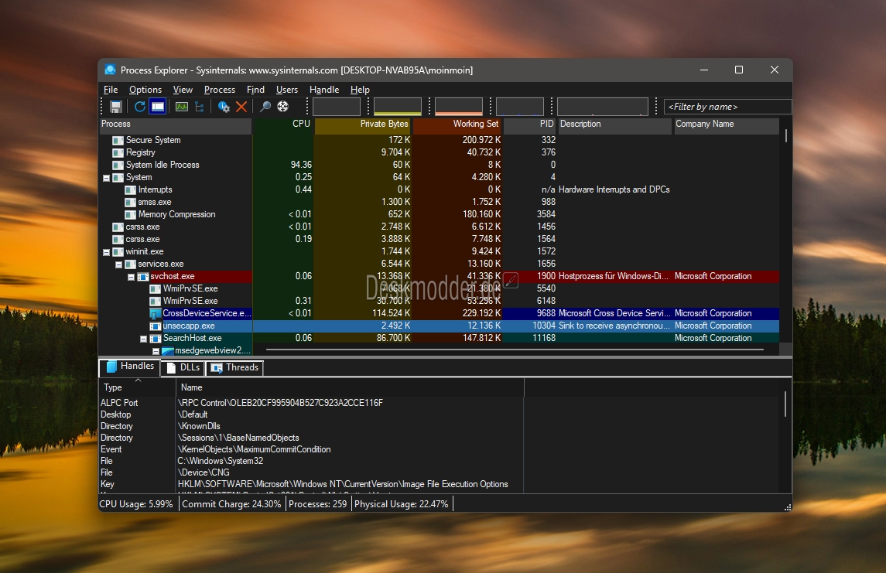The height and width of the screenshot is (573, 886).
Task: Sort by the Private Bytes column header
Action: [363, 124]
